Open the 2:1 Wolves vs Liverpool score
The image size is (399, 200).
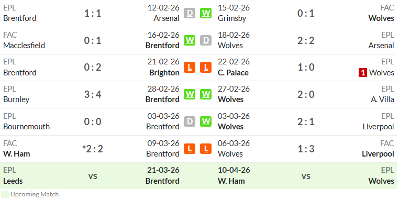click(x=306, y=121)
